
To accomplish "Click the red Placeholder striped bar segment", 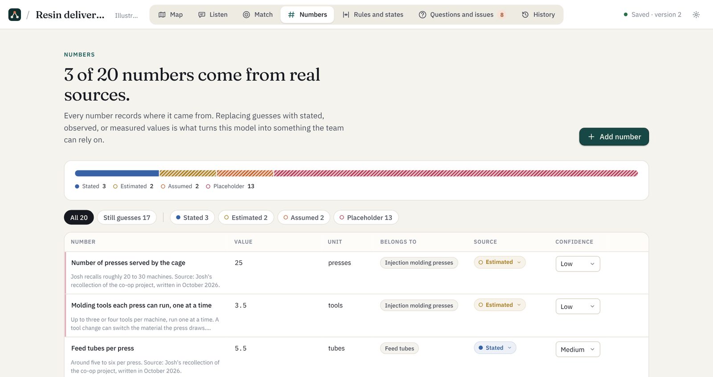I will tap(456, 173).
